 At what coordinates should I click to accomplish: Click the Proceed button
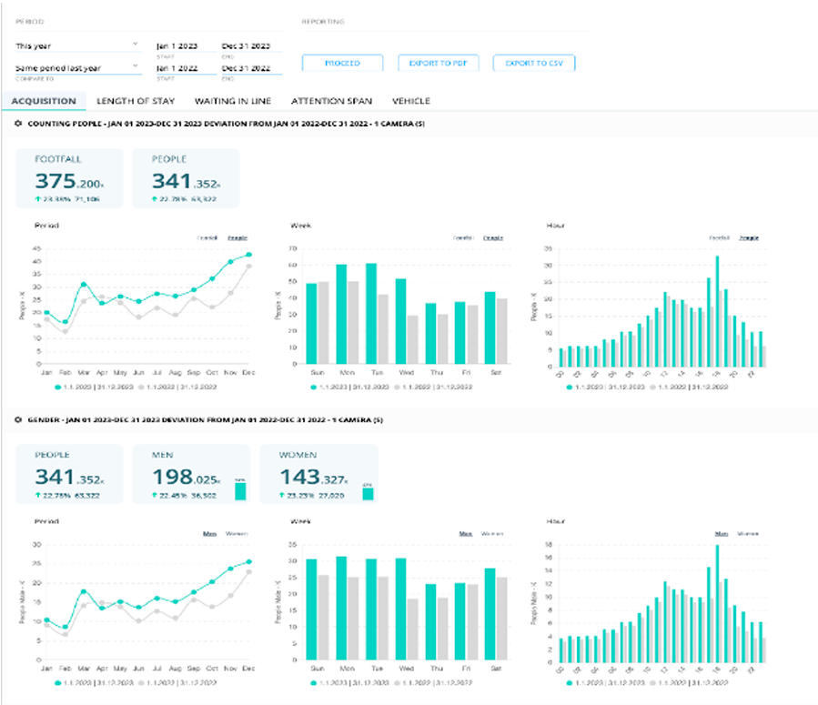(342, 63)
